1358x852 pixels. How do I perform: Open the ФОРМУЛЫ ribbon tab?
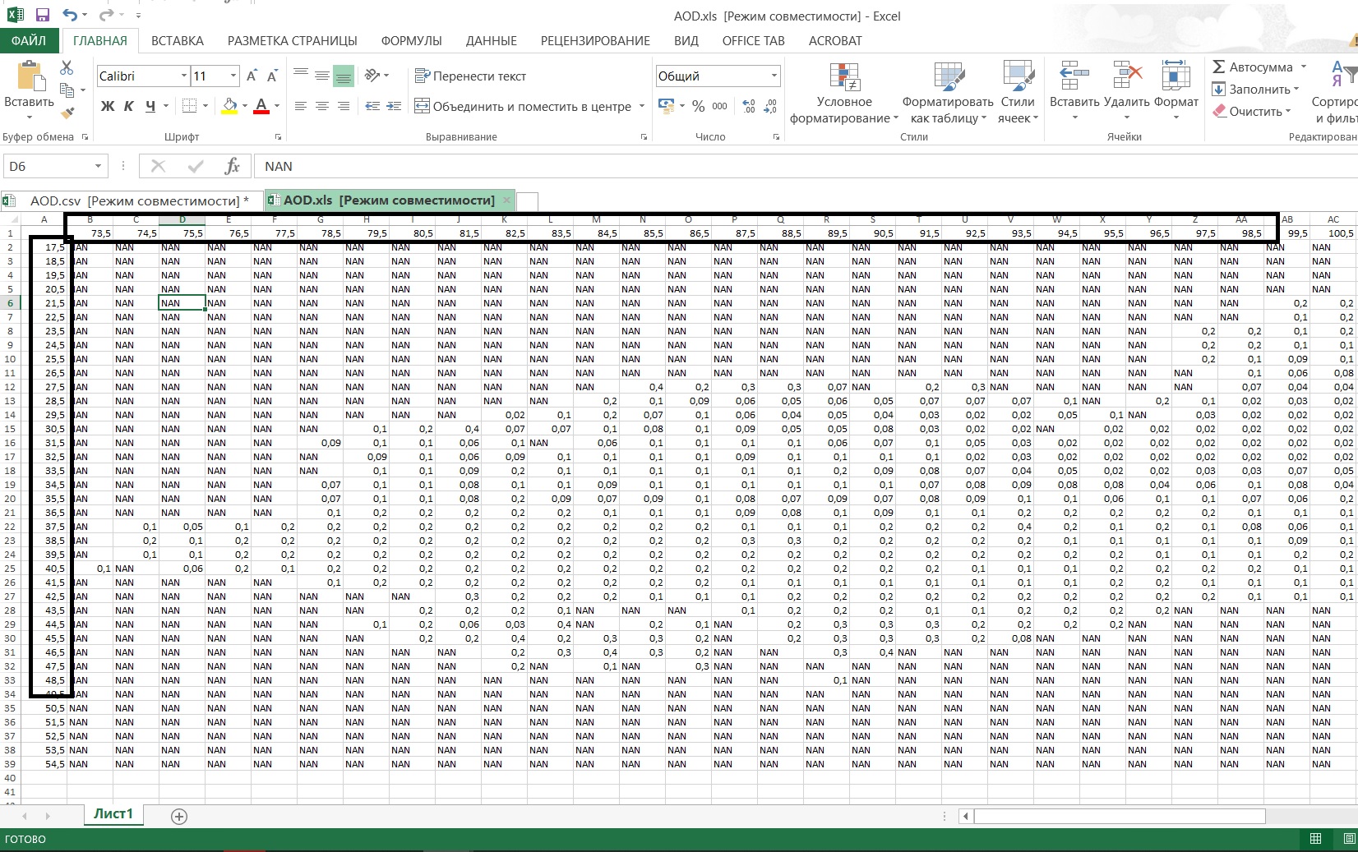point(411,41)
